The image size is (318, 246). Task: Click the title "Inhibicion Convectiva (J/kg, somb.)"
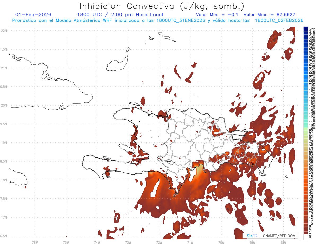click(162, 6)
